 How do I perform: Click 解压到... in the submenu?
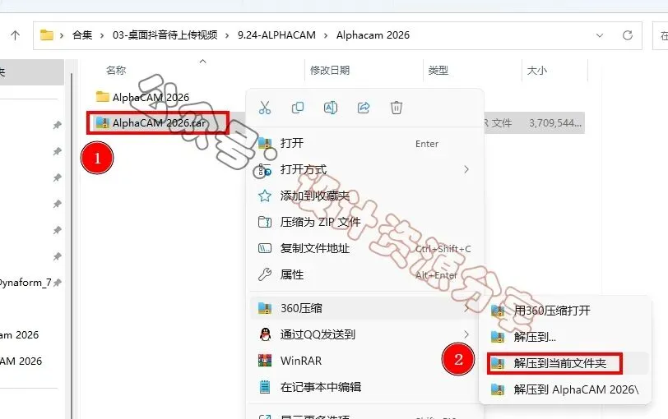565,338
